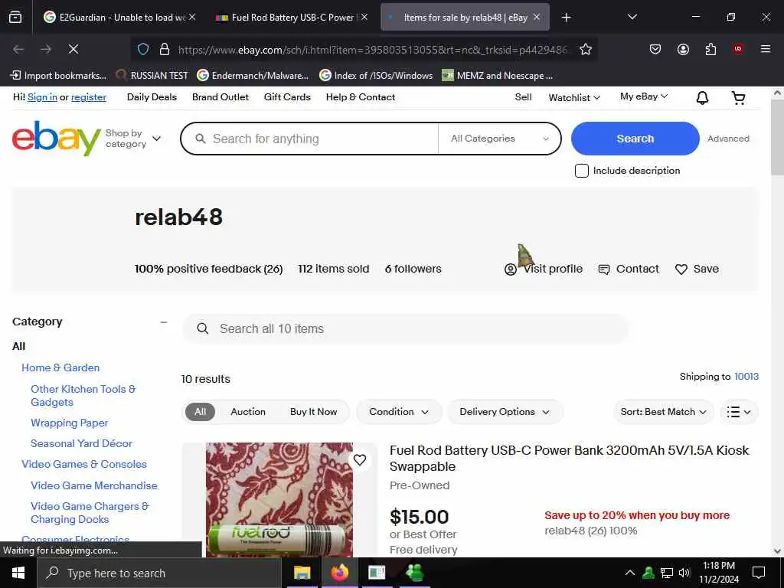
Task: Open Brand Outlet menu link
Action: pos(220,97)
